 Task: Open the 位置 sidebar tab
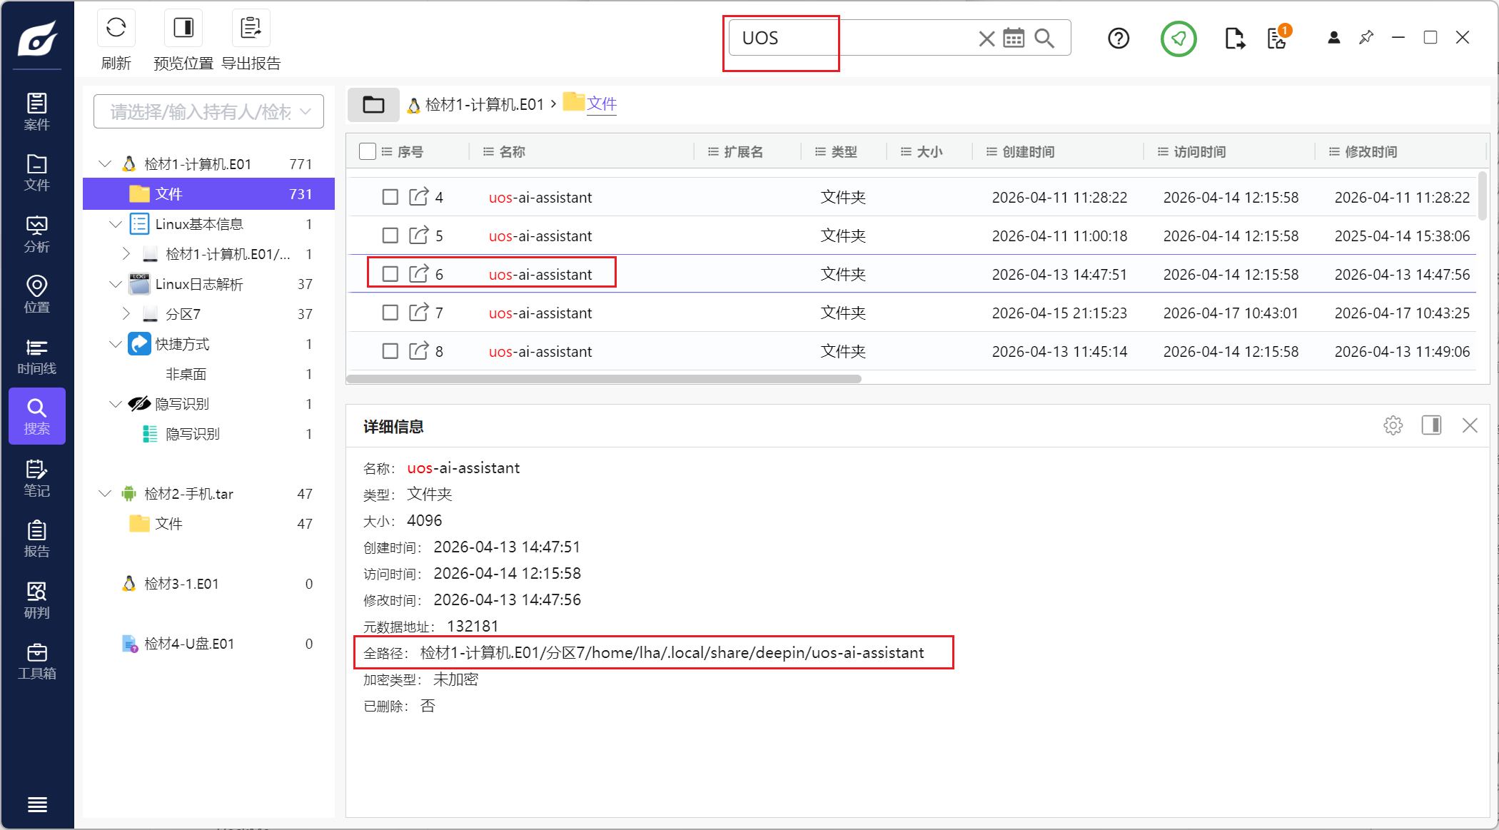(37, 295)
